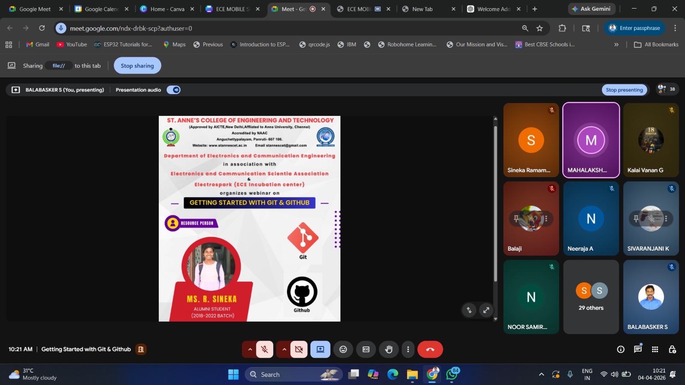Open the activities grid icon
This screenshot has height=385, width=685.
tap(655, 349)
